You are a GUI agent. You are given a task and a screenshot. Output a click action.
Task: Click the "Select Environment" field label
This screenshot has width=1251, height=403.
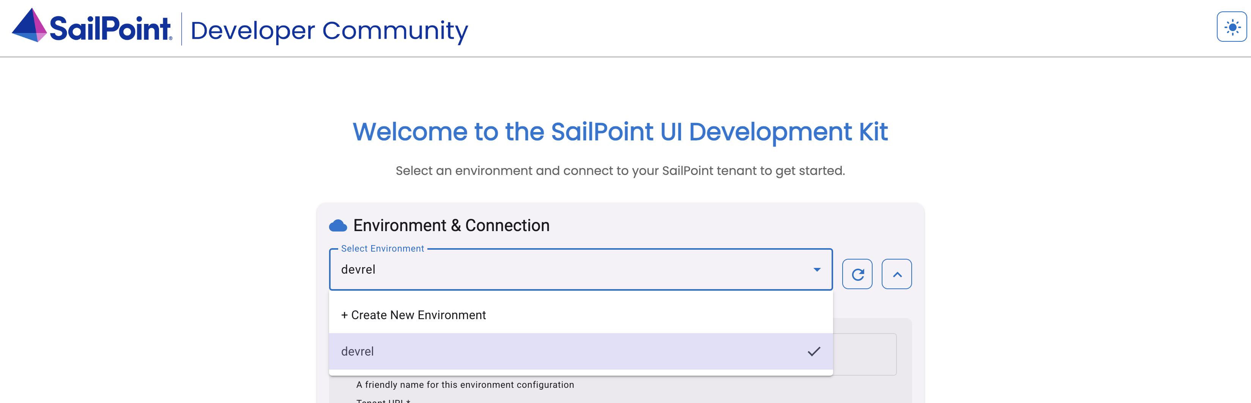click(x=382, y=249)
